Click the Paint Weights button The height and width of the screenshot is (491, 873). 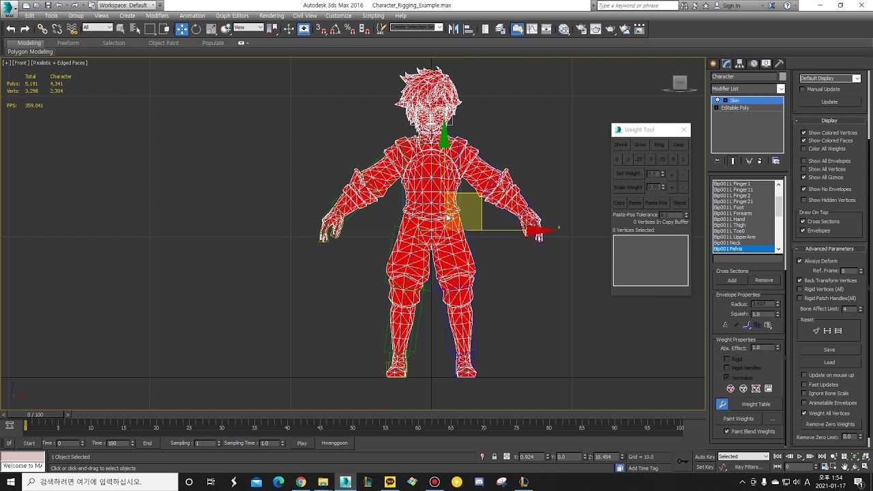click(739, 419)
